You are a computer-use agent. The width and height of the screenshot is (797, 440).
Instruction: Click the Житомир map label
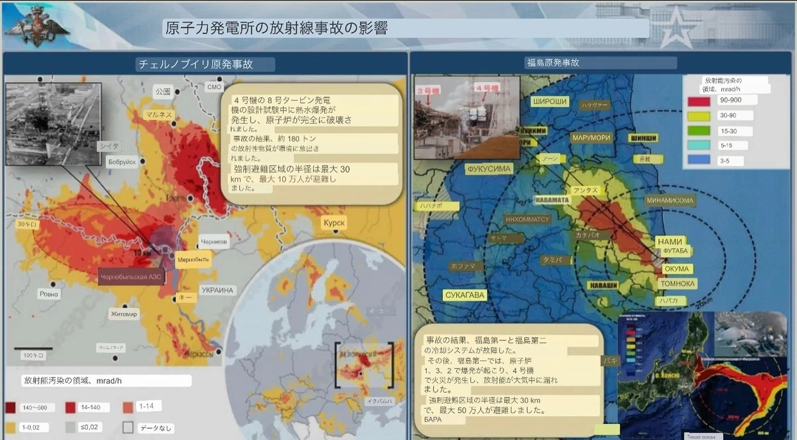tap(124, 313)
